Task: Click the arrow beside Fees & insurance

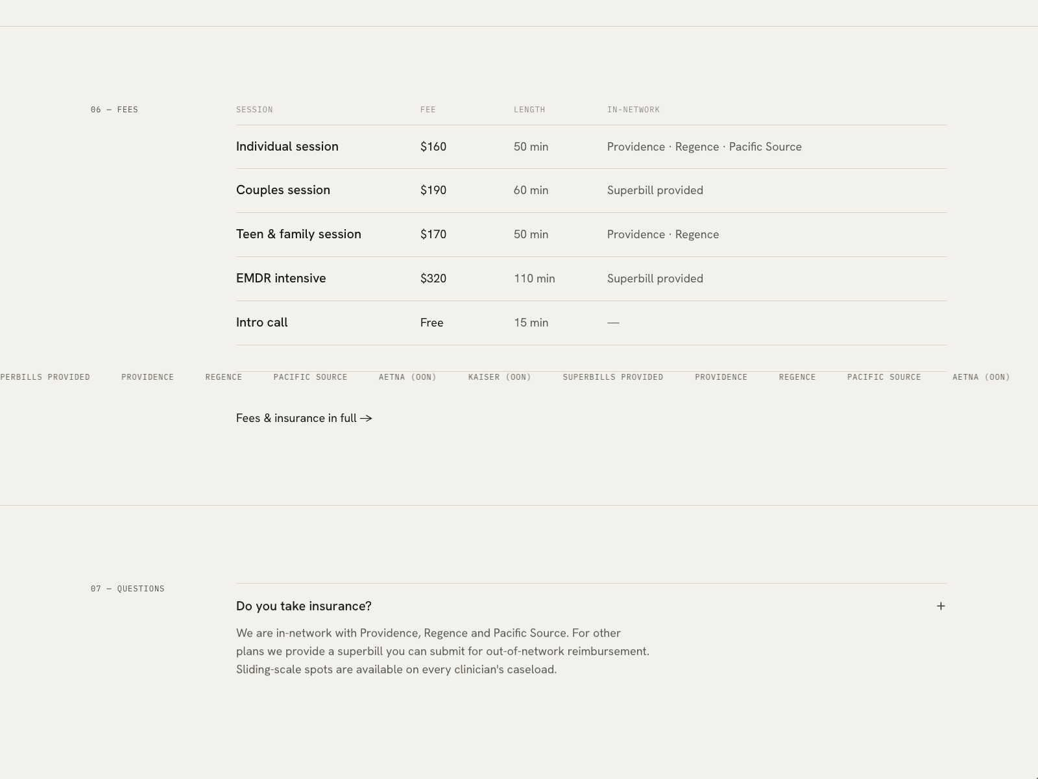Action: coord(366,419)
